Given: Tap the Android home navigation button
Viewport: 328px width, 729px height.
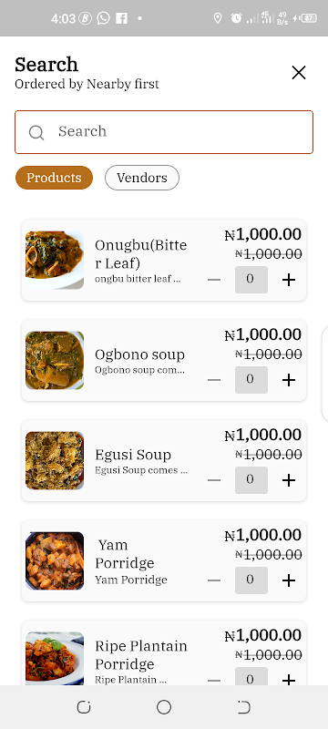Looking at the screenshot, I should [164, 707].
